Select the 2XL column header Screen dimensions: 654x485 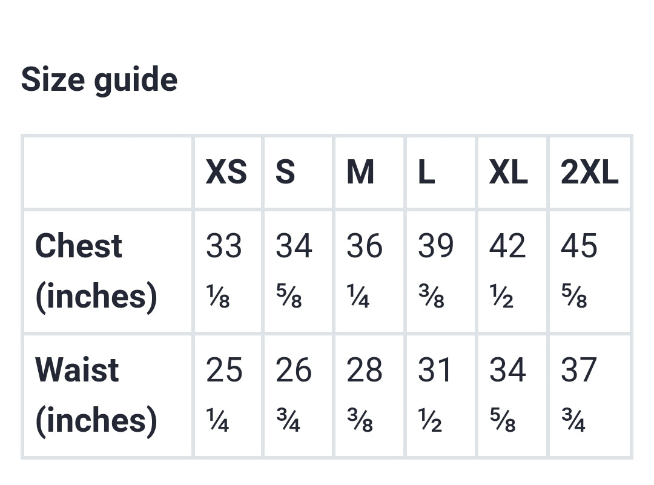(x=589, y=173)
